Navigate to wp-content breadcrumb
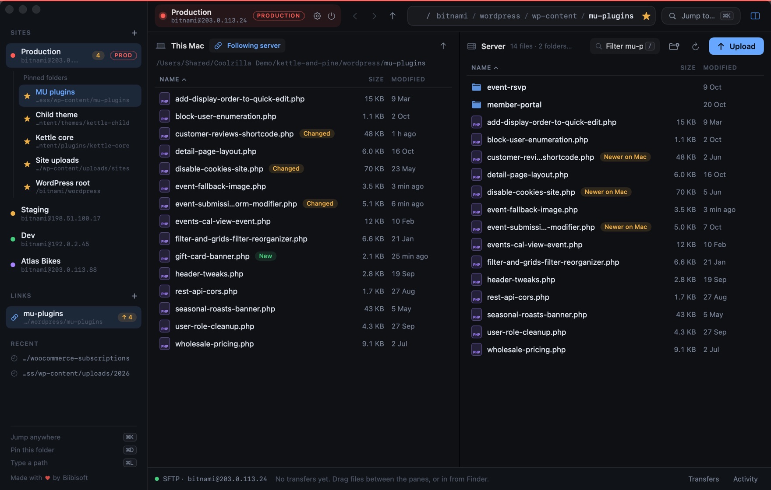 [x=554, y=16]
